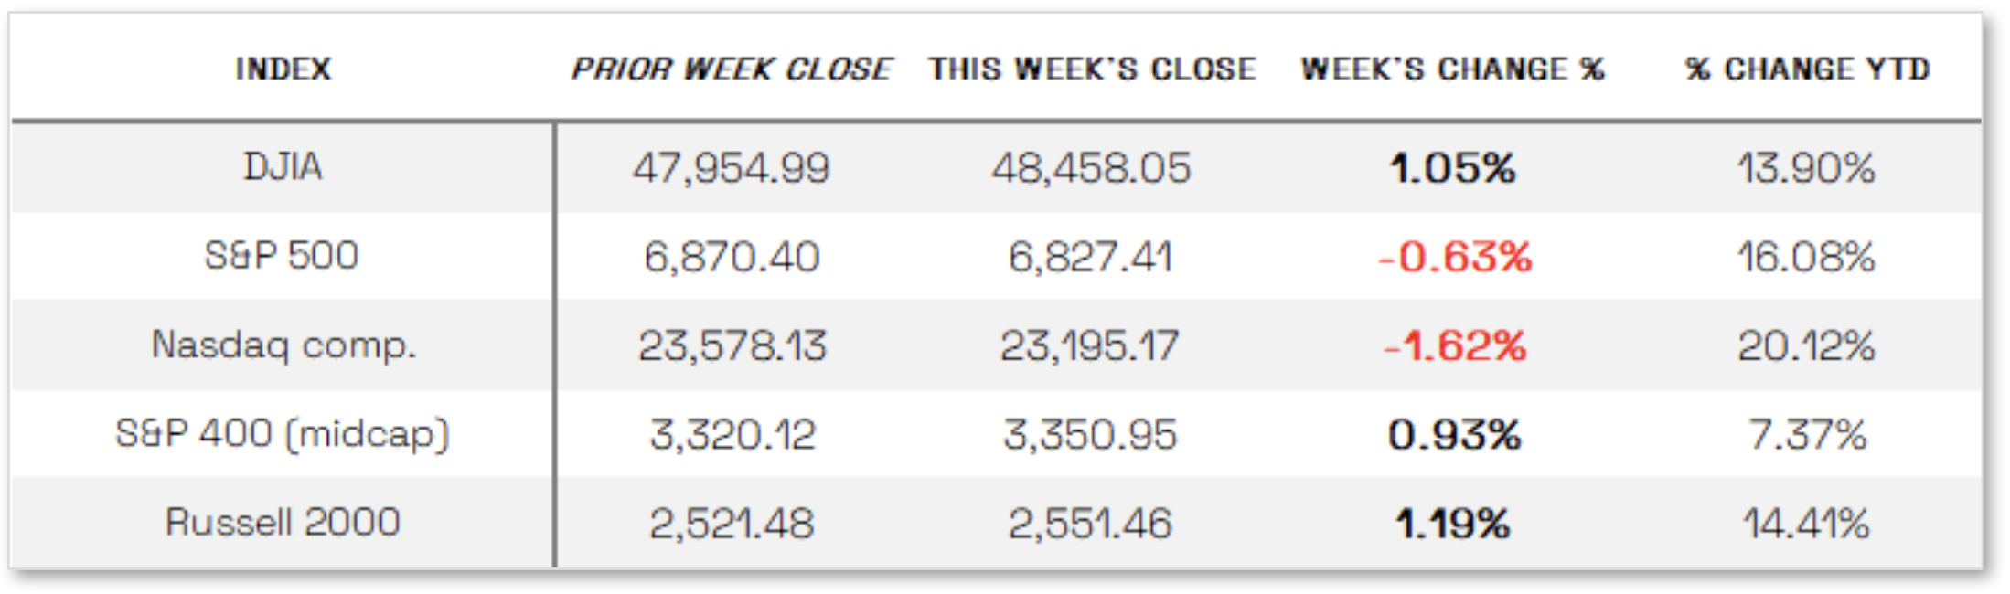The width and height of the screenshot is (2010, 594).
Task: Click the WEEK'S CHANGE % header
Action: [1452, 69]
